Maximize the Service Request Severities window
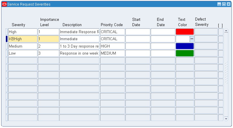The height and width of the screenshot is (128, 233). click(x=224, y=4)
